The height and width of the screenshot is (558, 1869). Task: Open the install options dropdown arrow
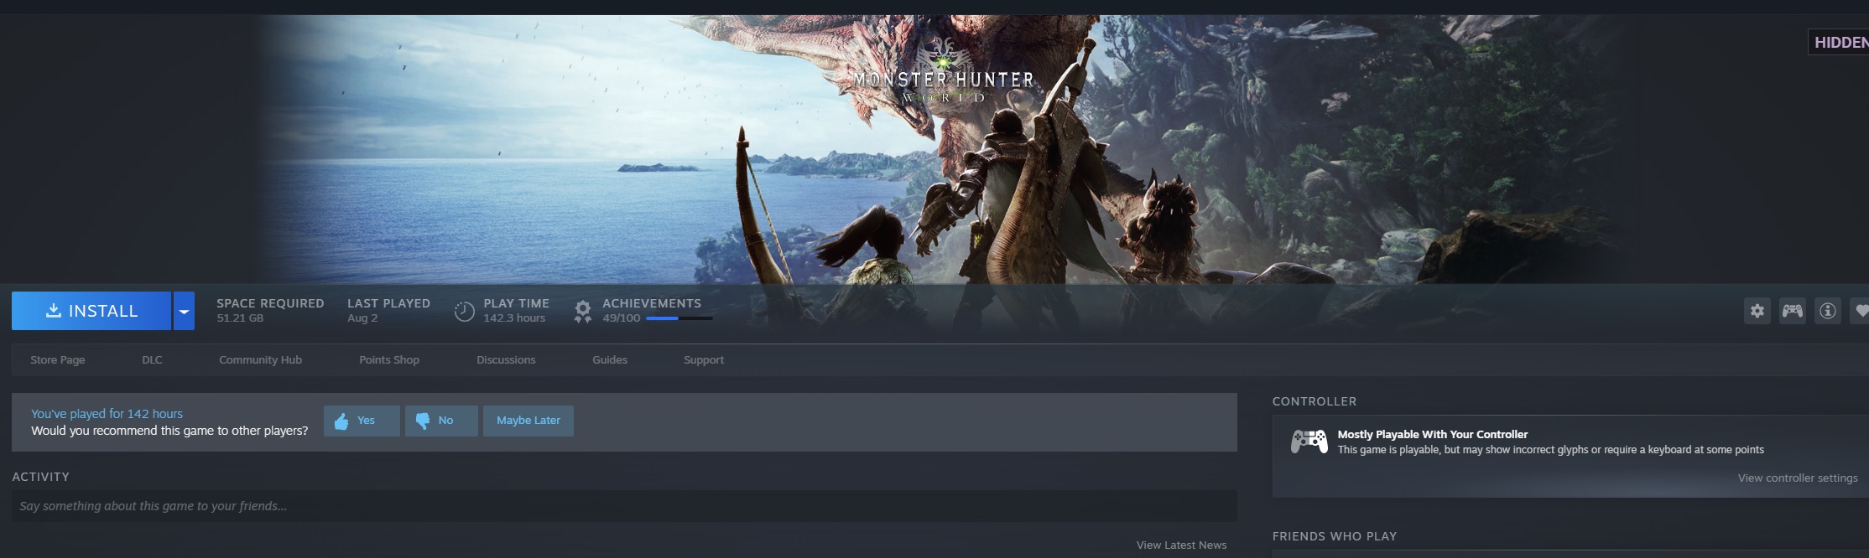pos(184,311)
